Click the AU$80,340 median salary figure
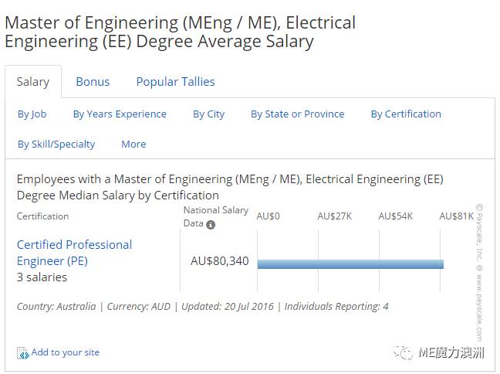The width and height of the screenshot is (500, 374). [219, 261]
